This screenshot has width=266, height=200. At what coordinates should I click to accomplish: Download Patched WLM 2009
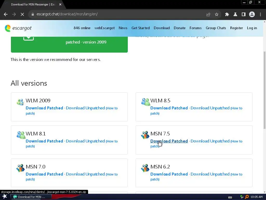44,108
